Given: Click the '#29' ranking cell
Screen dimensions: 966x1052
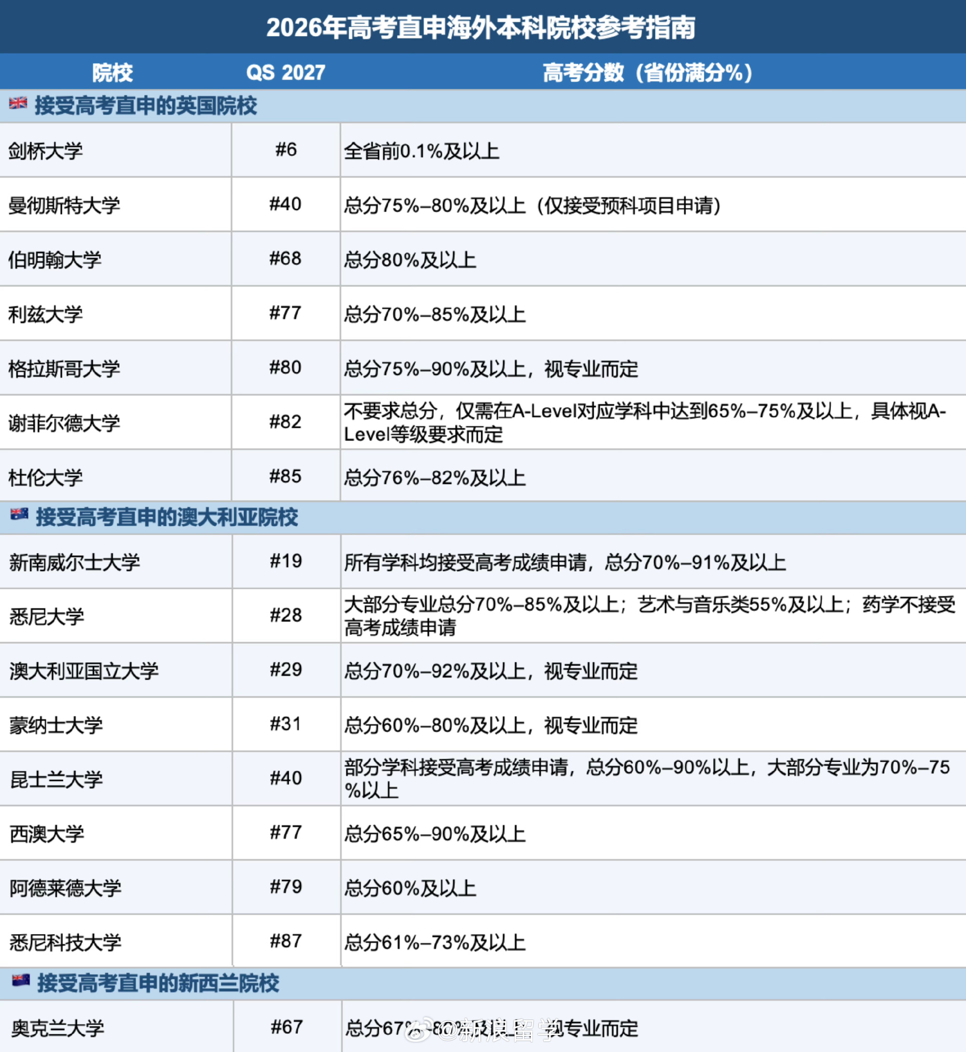Looking at the screenshot, I should pos(286,669).
